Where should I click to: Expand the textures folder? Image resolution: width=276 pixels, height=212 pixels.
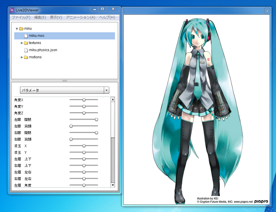22,43
